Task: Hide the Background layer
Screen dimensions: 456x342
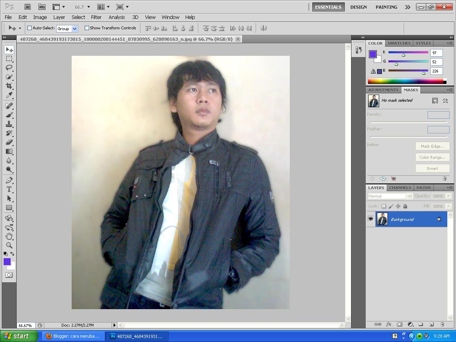Action: (370, 218)
